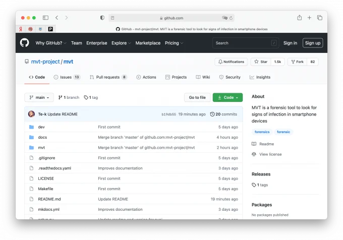Viewport: 343px width, 240px height.
Task: Click the Sign in link
Action: pos(290,43)
